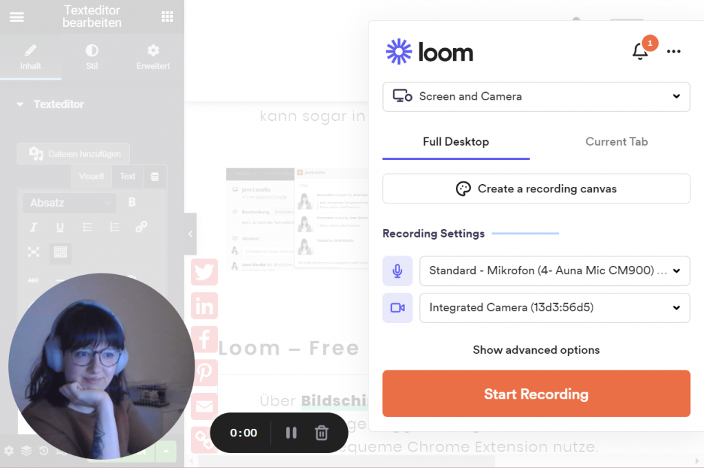The width and height of the screenshot is (704, 468).
Task: Open the Elementor hamburger menu
Action: pos(16,17)
